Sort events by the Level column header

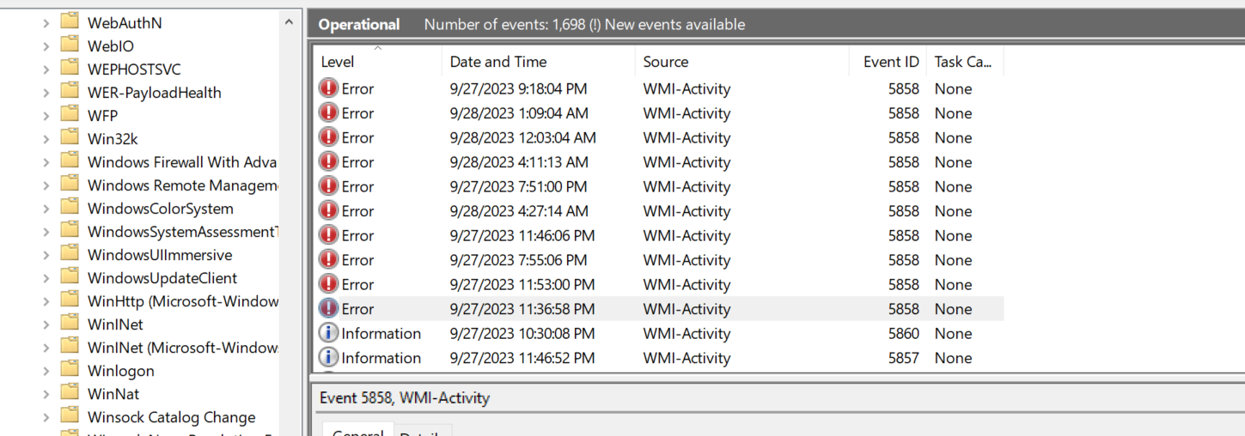click(x=377, y=61)
